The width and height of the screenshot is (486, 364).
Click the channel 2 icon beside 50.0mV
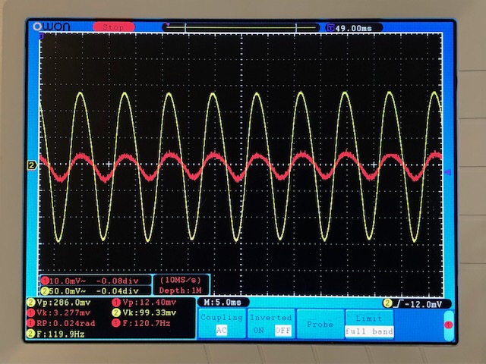pyautogui.click(x=46, y=291)
